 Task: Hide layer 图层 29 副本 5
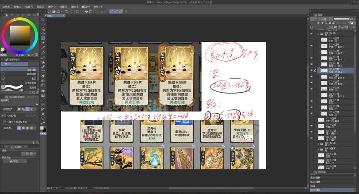311,77
